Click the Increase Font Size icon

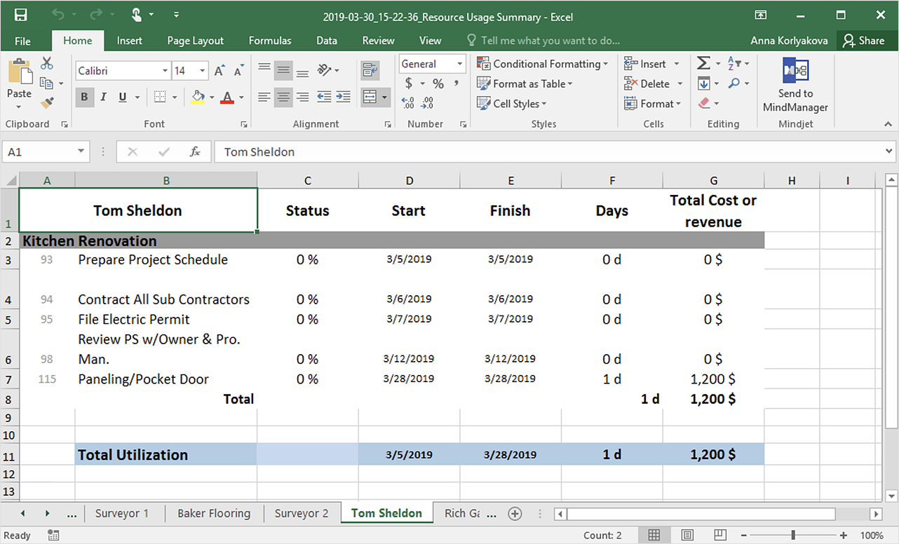[x=220, y=71]
